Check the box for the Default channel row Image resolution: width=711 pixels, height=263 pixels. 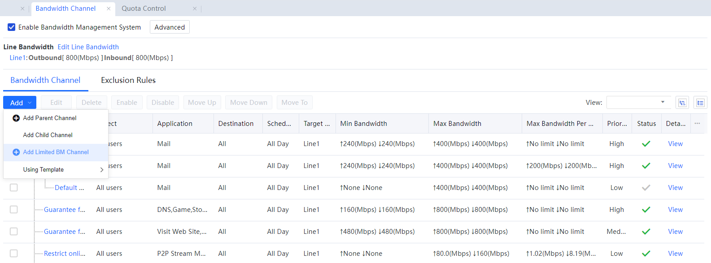point(14,188)
